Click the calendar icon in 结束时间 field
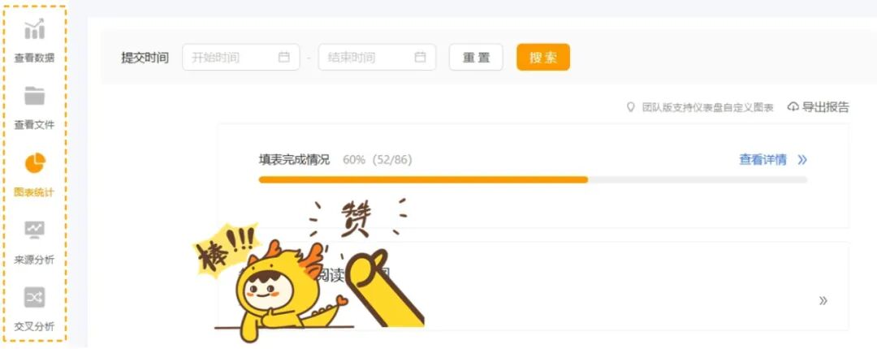The image size is (877, 349). pos(420,57)
